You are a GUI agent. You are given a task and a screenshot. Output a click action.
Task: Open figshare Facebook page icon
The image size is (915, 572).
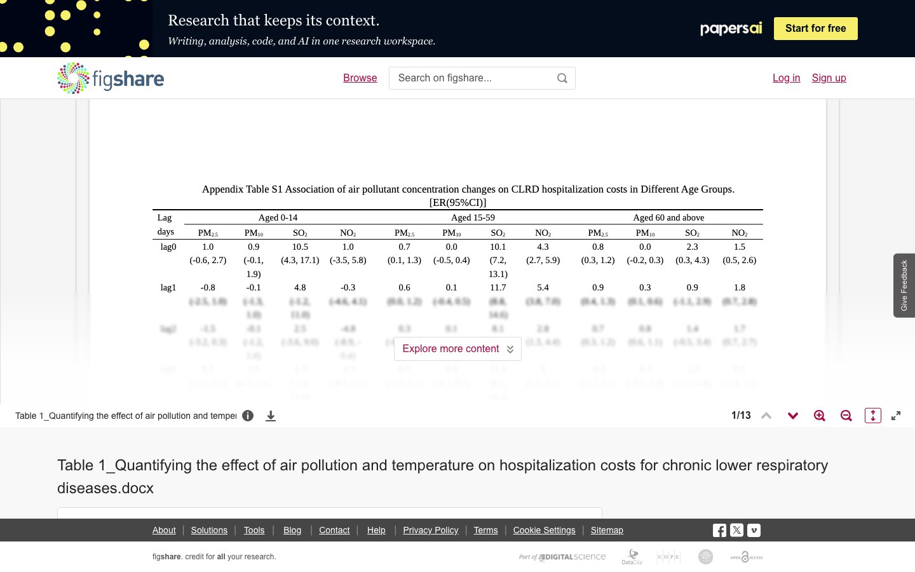coord(719,530)
